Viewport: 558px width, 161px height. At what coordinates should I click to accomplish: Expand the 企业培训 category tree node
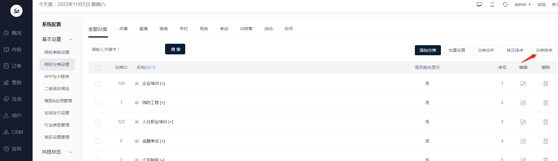tap(137, 83)
